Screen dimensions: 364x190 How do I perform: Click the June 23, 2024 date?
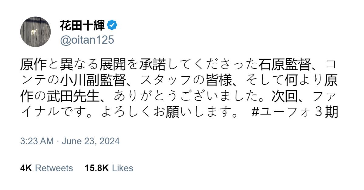tap(91, 141)
